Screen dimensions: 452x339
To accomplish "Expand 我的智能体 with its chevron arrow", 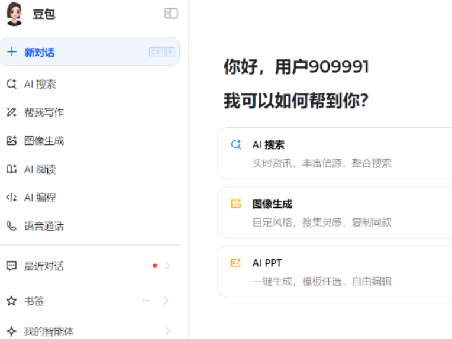I will (x=167, y=331).
